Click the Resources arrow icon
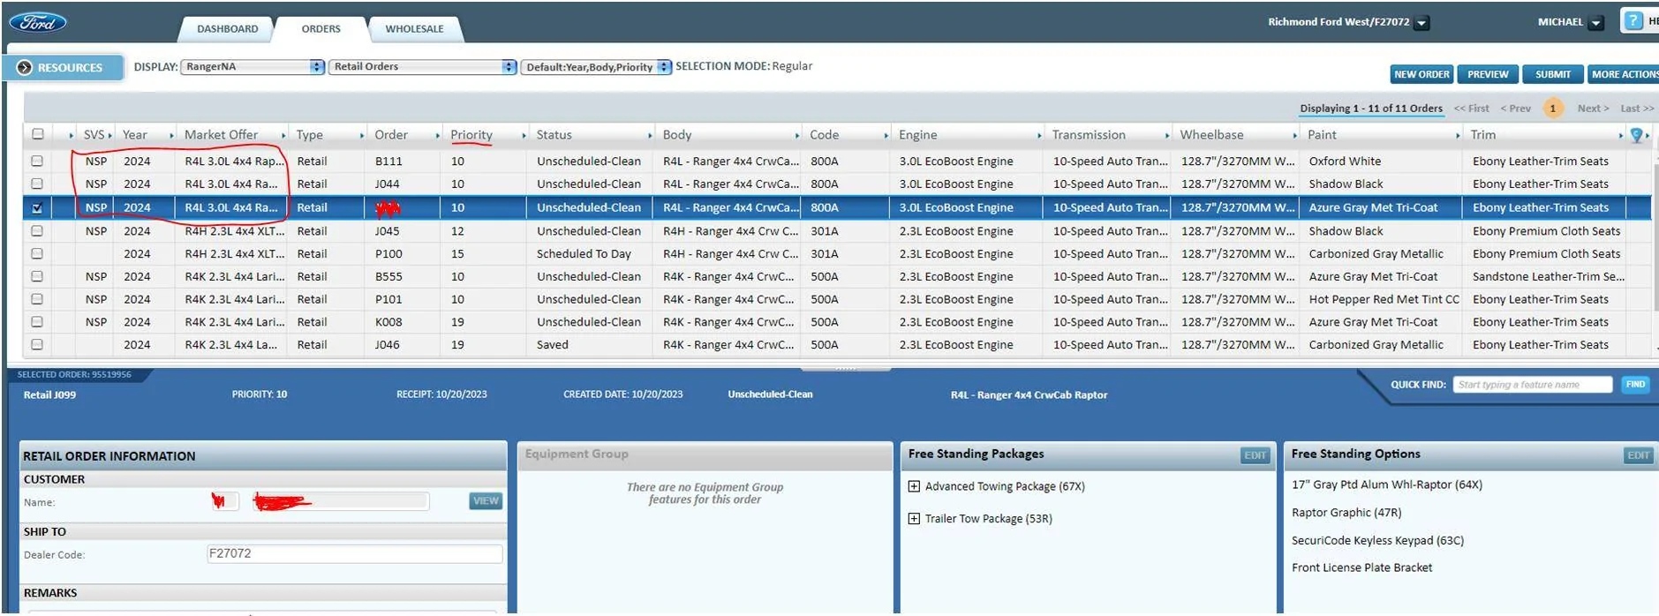The image size is (1659, 616). click(24, 67)
